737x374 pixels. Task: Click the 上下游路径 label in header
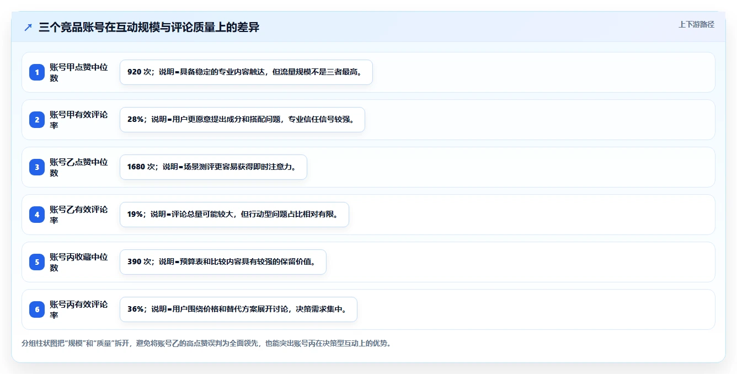(x=696, y=24)
